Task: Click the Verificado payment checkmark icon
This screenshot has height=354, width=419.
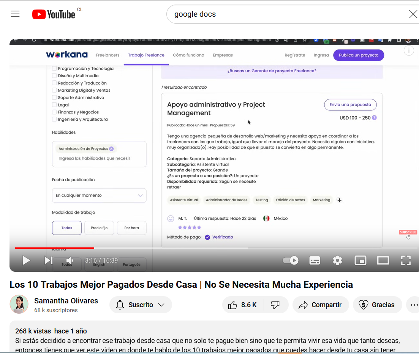Action: click(x=207, y=237)
